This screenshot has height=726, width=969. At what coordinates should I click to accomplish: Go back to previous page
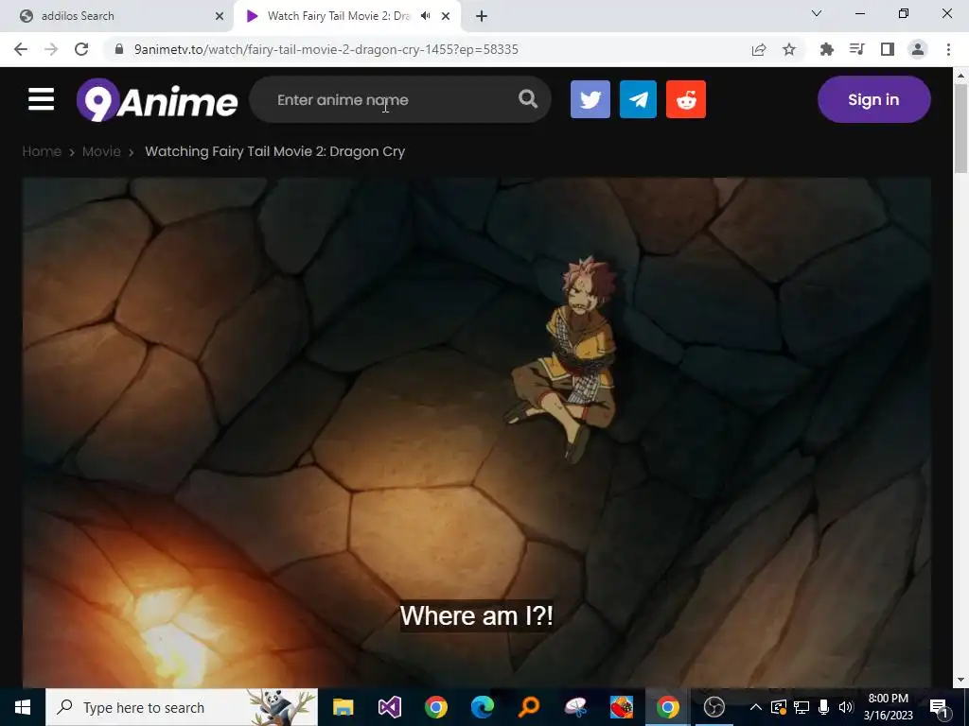pyautogui.click(x=21, y=49)
